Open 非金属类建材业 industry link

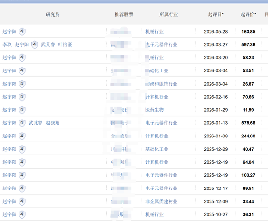(x=161, y=202)
